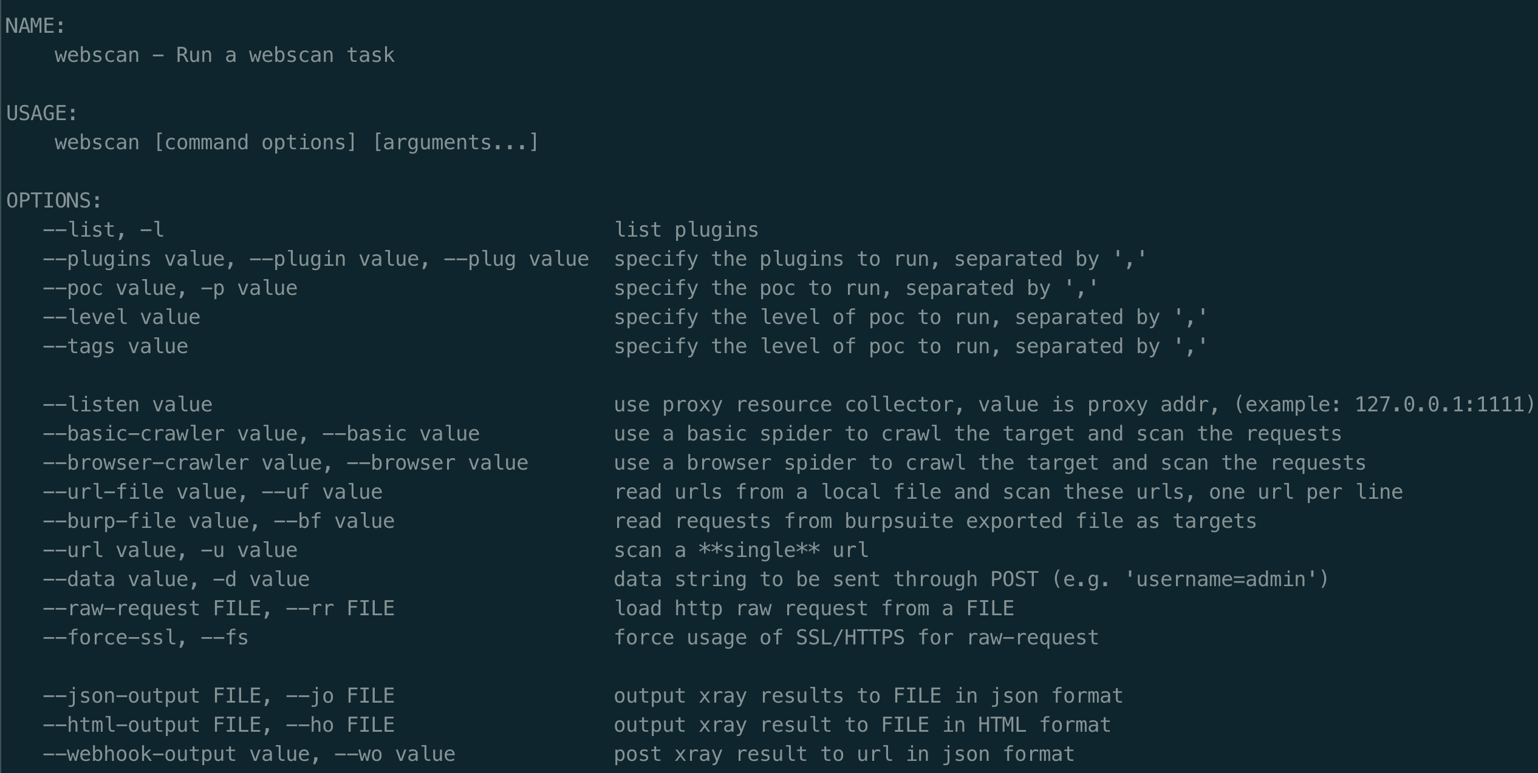Click the example address 127.0.0.1:1111
This screenshot has width=1538, height=773.
coord(1438,405)
